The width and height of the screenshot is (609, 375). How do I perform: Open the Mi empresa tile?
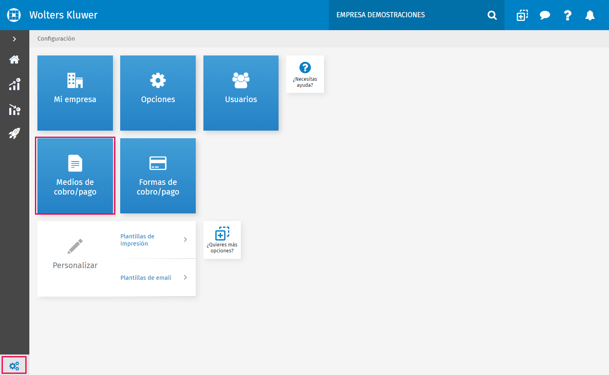[x=75, y=93]
